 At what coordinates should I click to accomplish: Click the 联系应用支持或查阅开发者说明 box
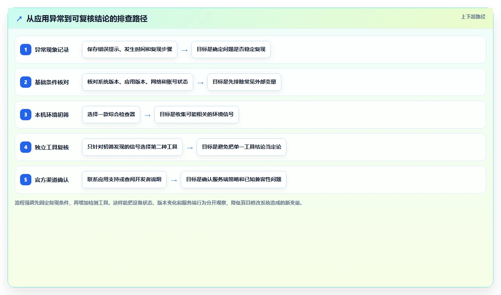(x=124, y=180)
